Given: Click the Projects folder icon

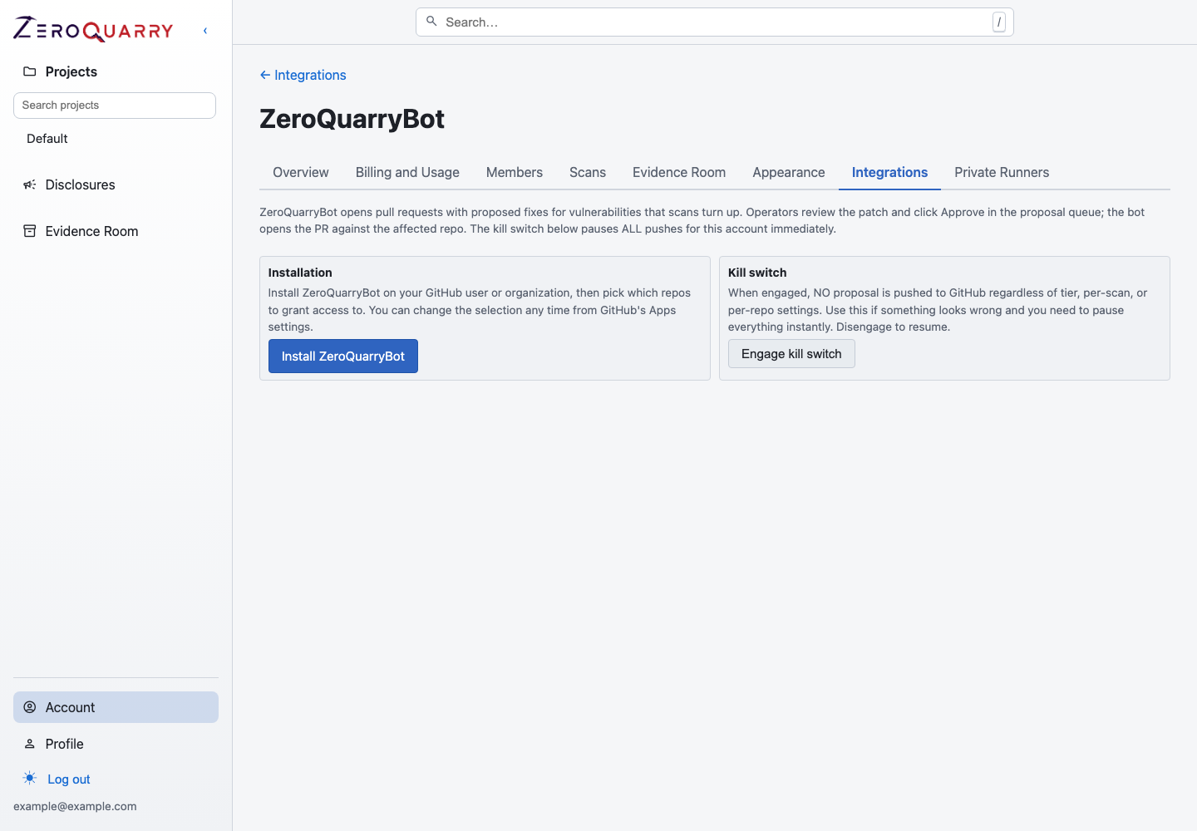Looking at the screenshot, I should tap(30, 71).
